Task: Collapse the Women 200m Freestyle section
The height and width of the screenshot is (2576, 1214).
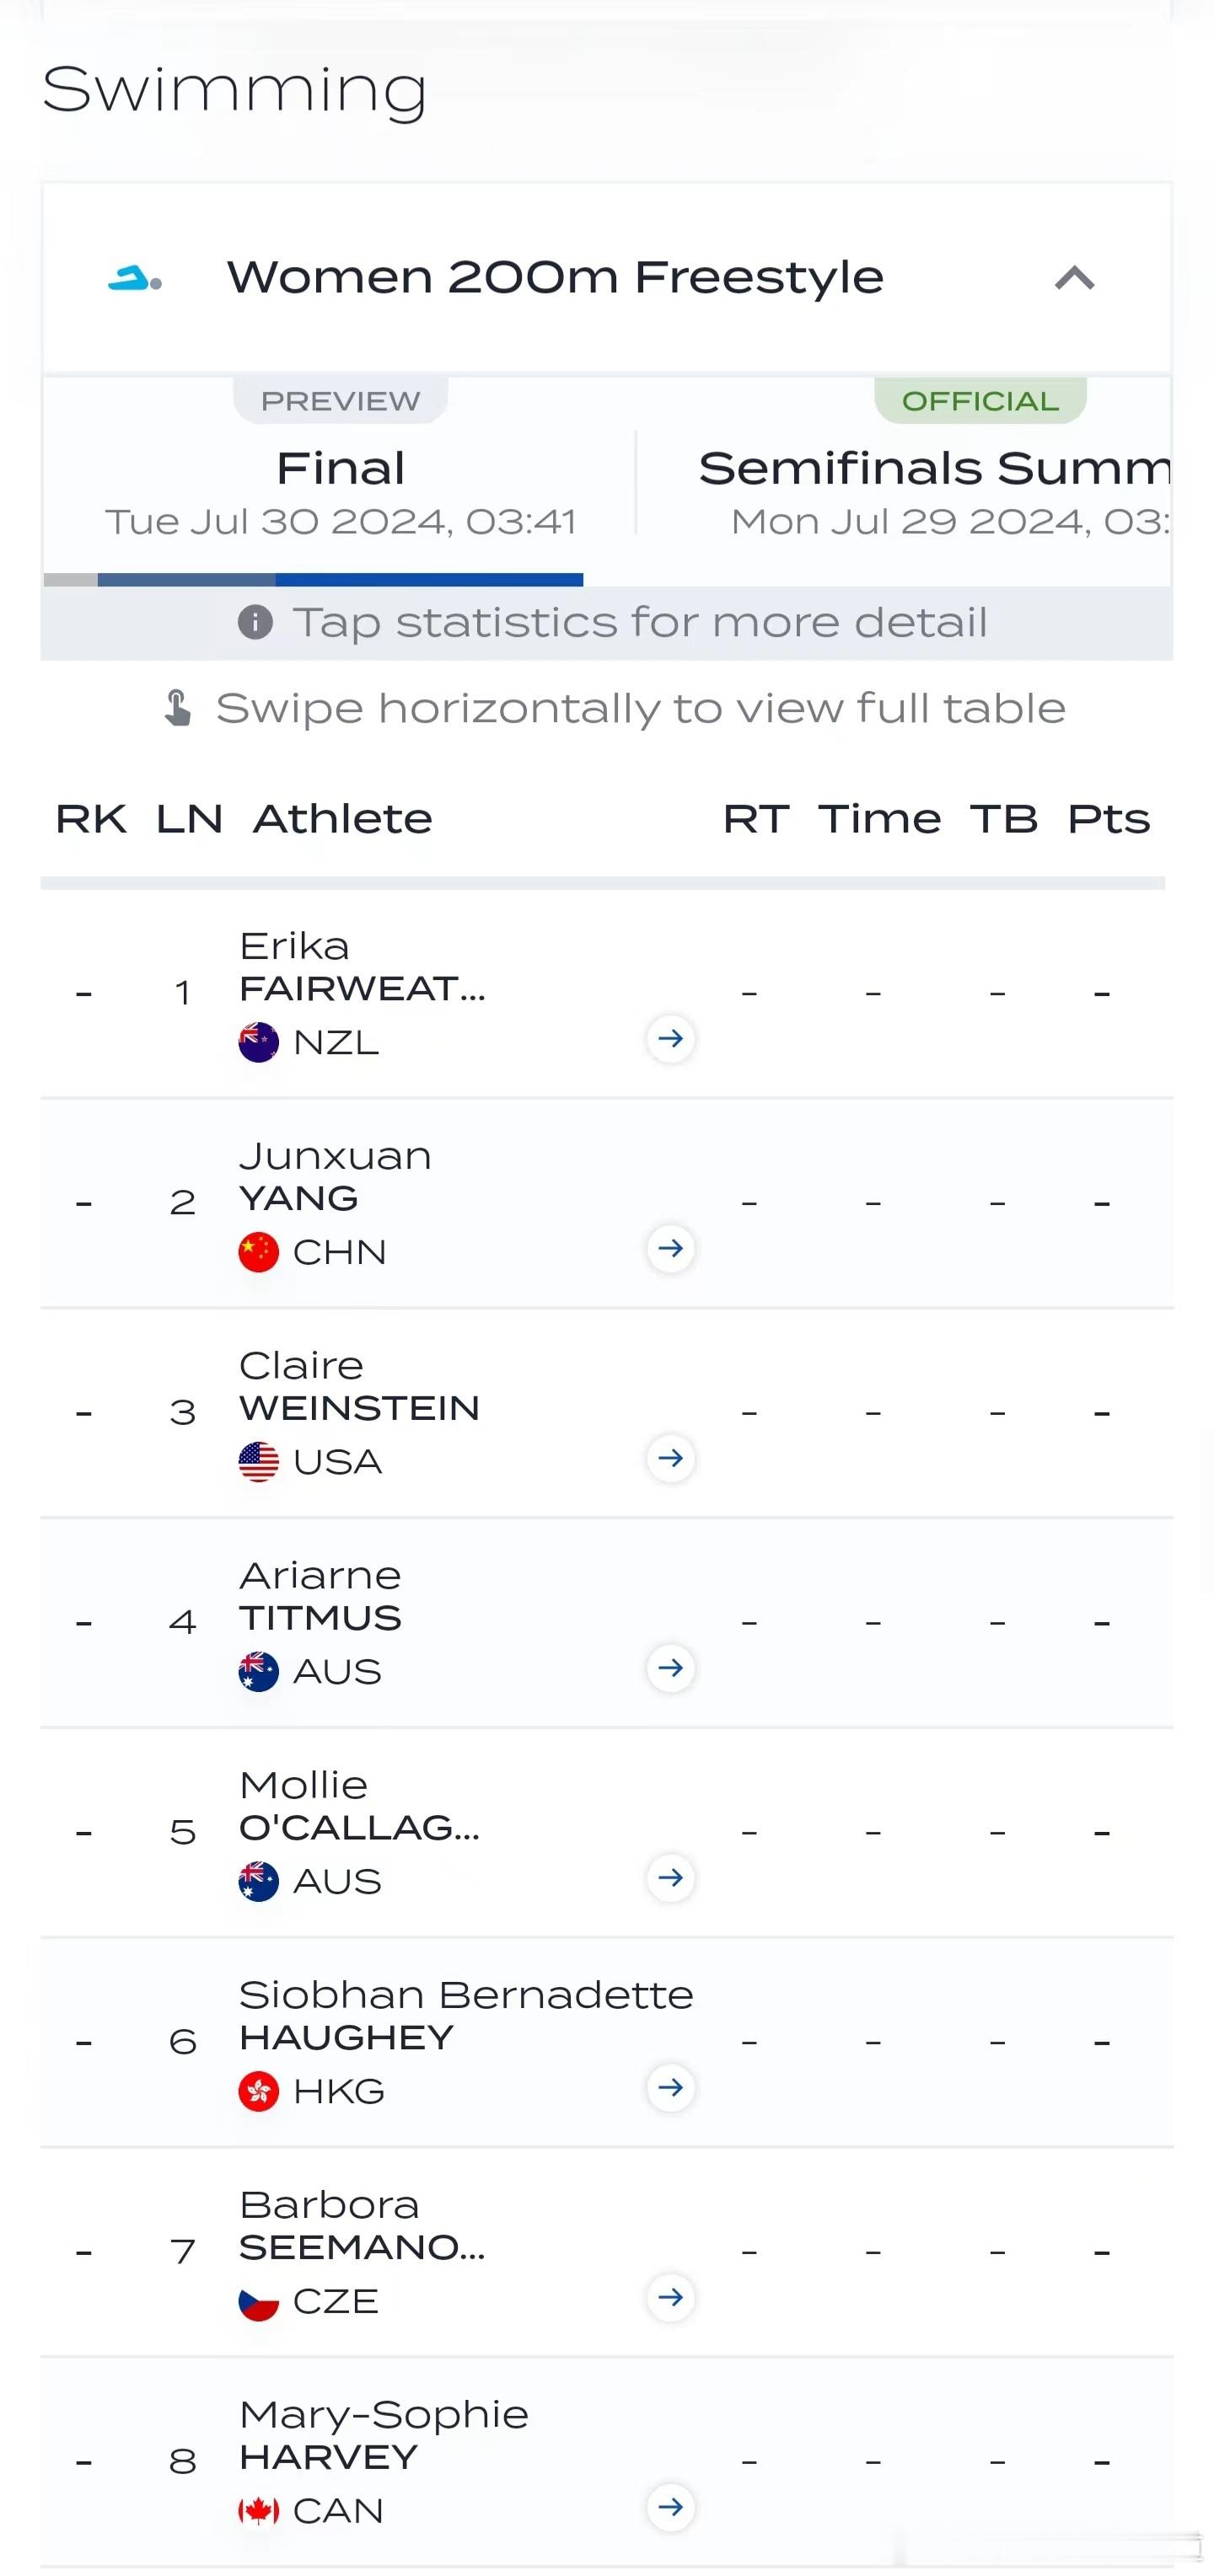Action: pyautogui.click(x=1075, y=278)
